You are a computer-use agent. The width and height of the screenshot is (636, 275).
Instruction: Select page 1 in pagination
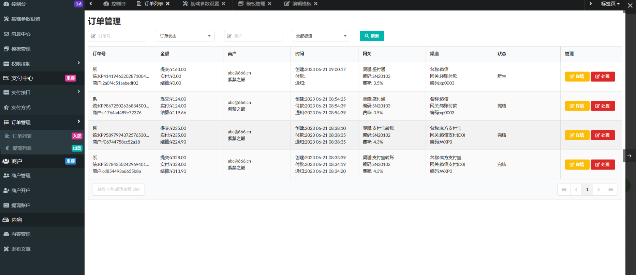coord(587,190)
